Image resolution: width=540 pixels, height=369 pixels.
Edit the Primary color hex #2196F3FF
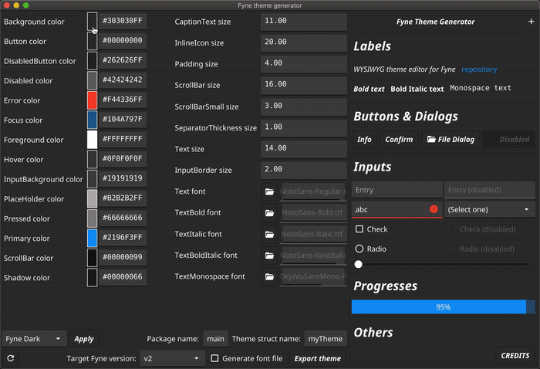(123, 238)
